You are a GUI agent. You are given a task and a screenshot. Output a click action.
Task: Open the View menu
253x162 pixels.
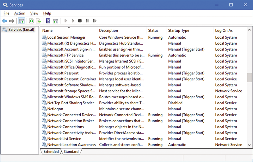(x=34, y=13)
